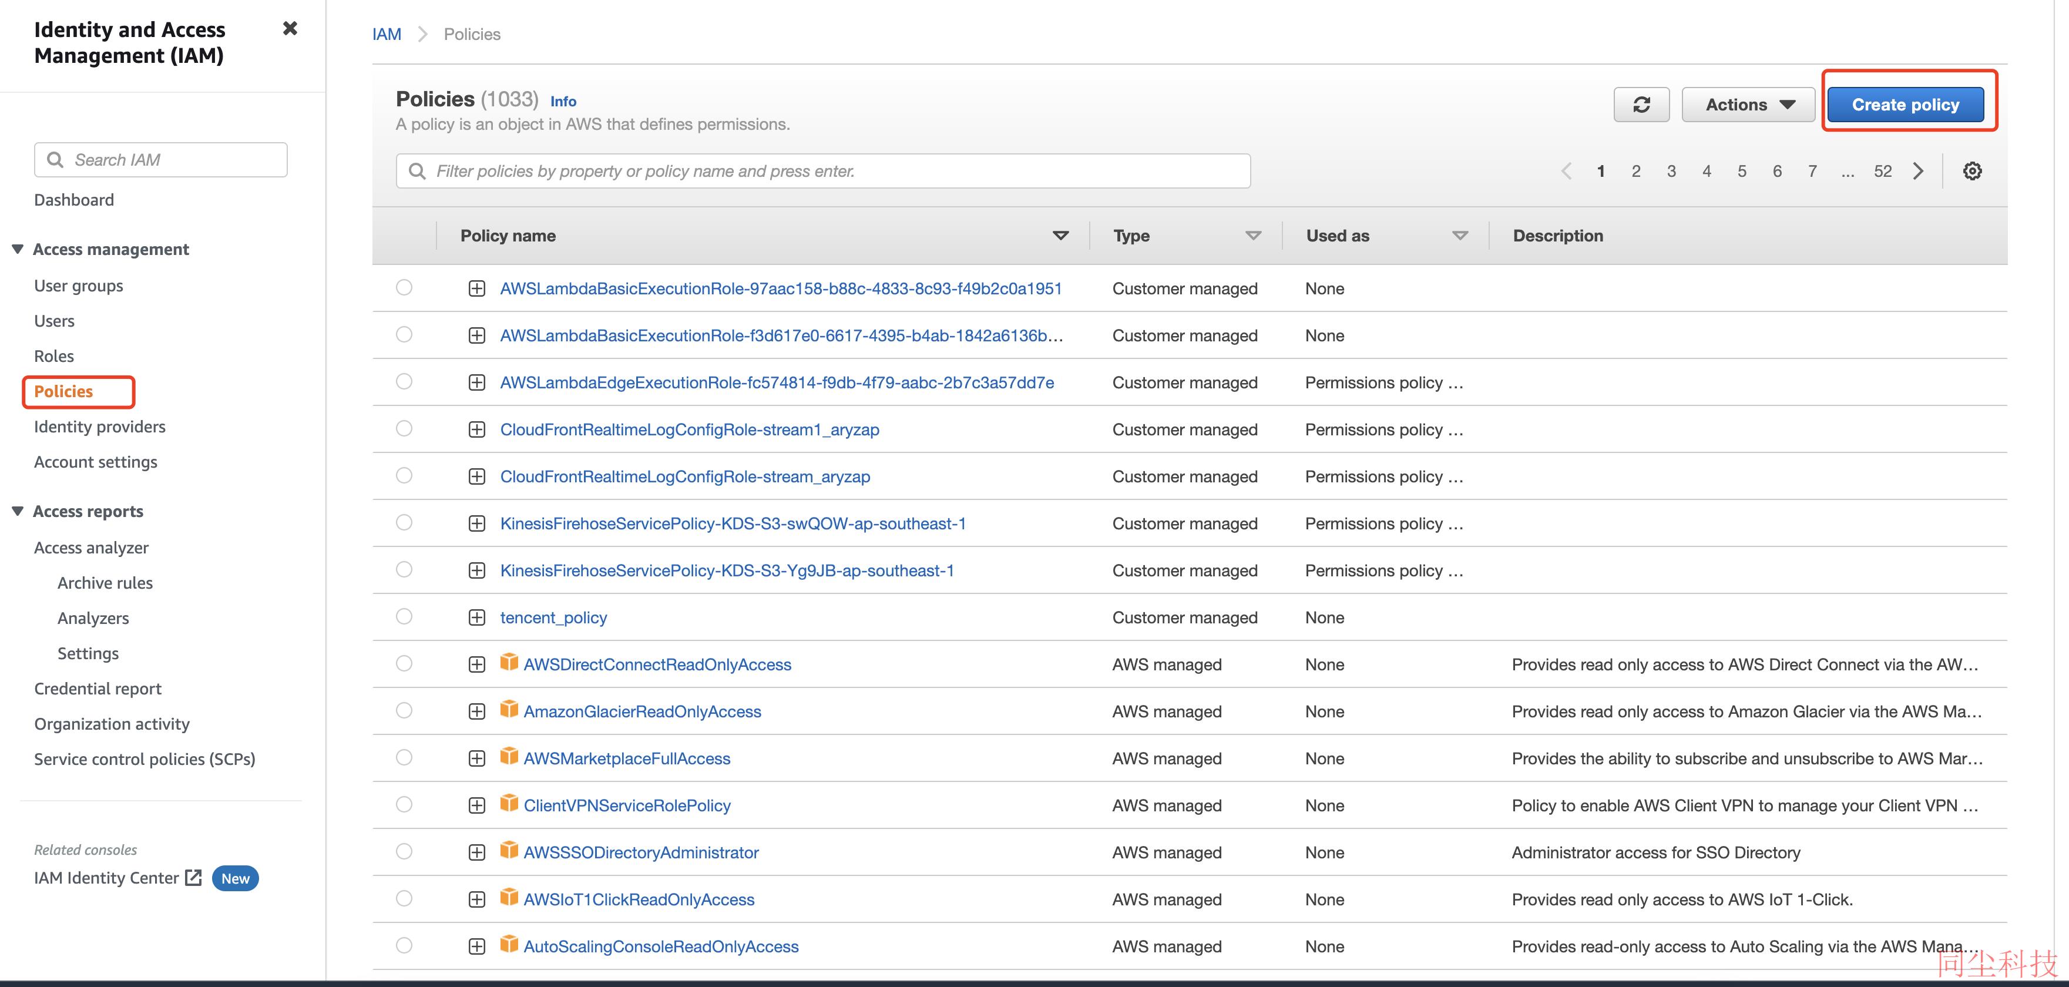The width and height of the screenshot is (2069, 987).
Task: Sort by Policy name column arrow
Action: pos(1060,236)
